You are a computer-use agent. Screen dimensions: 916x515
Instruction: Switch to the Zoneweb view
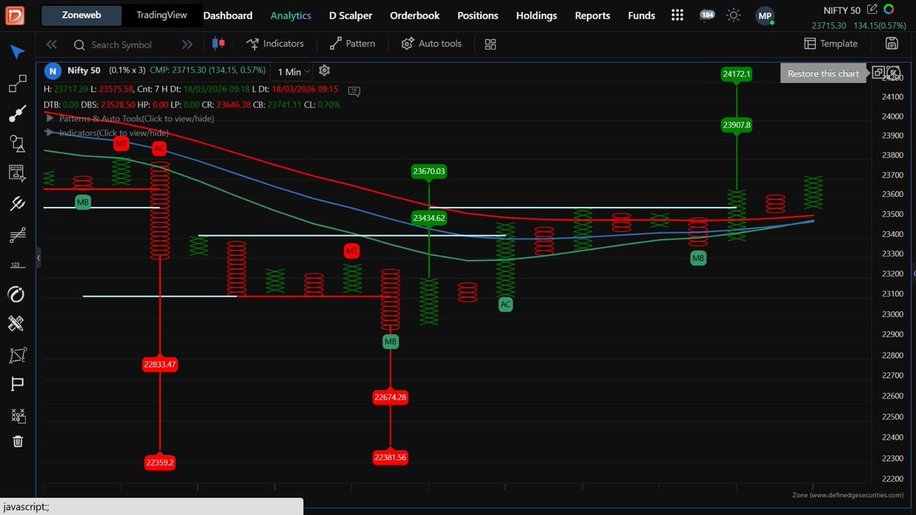click(81, 15)
